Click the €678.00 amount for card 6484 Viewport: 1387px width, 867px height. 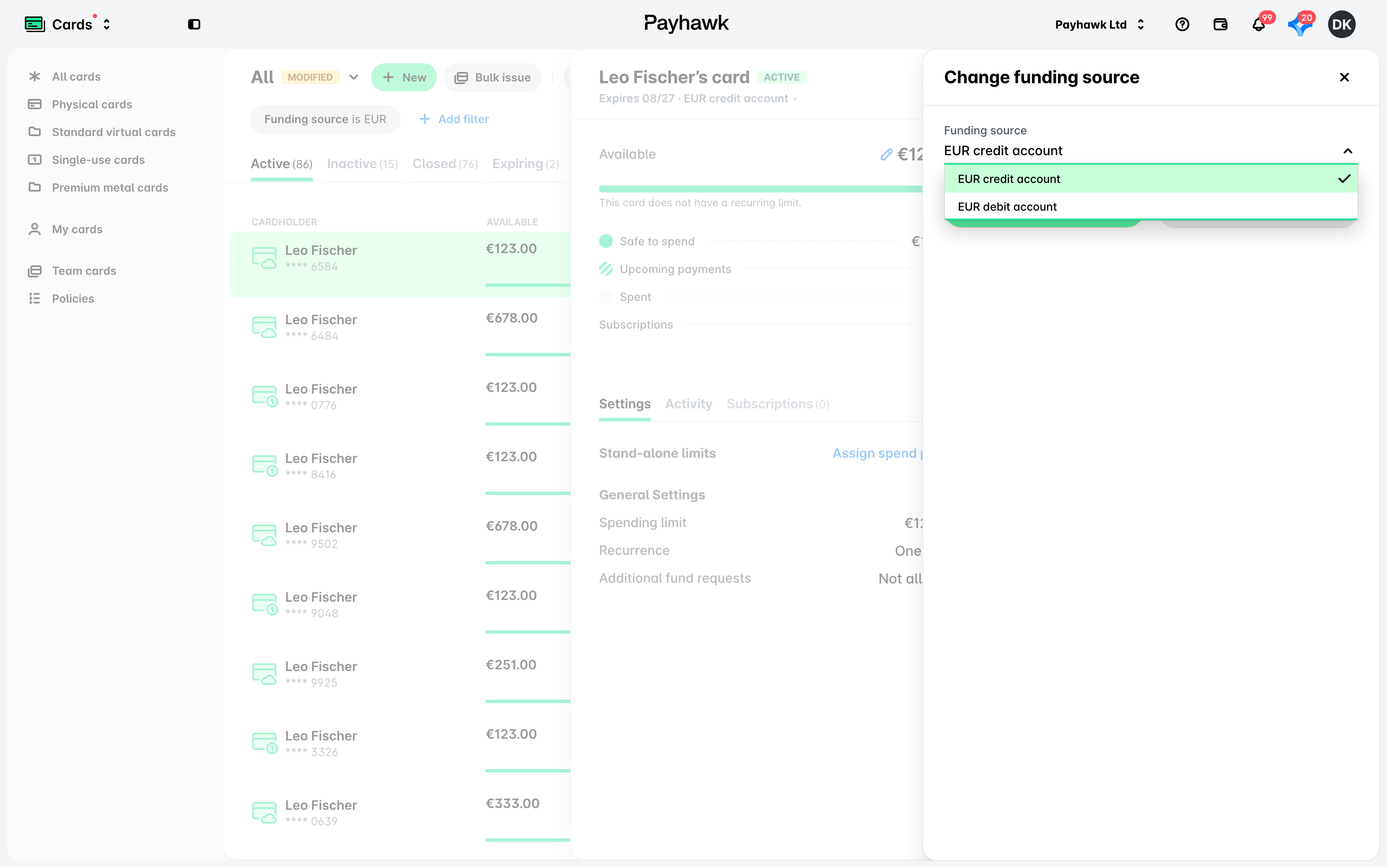511,318
